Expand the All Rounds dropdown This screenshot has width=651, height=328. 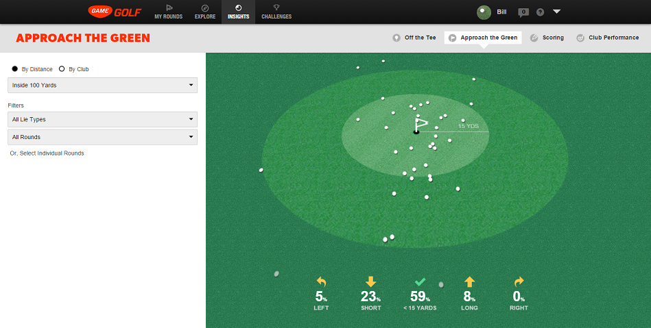click(x=102, y=137)
